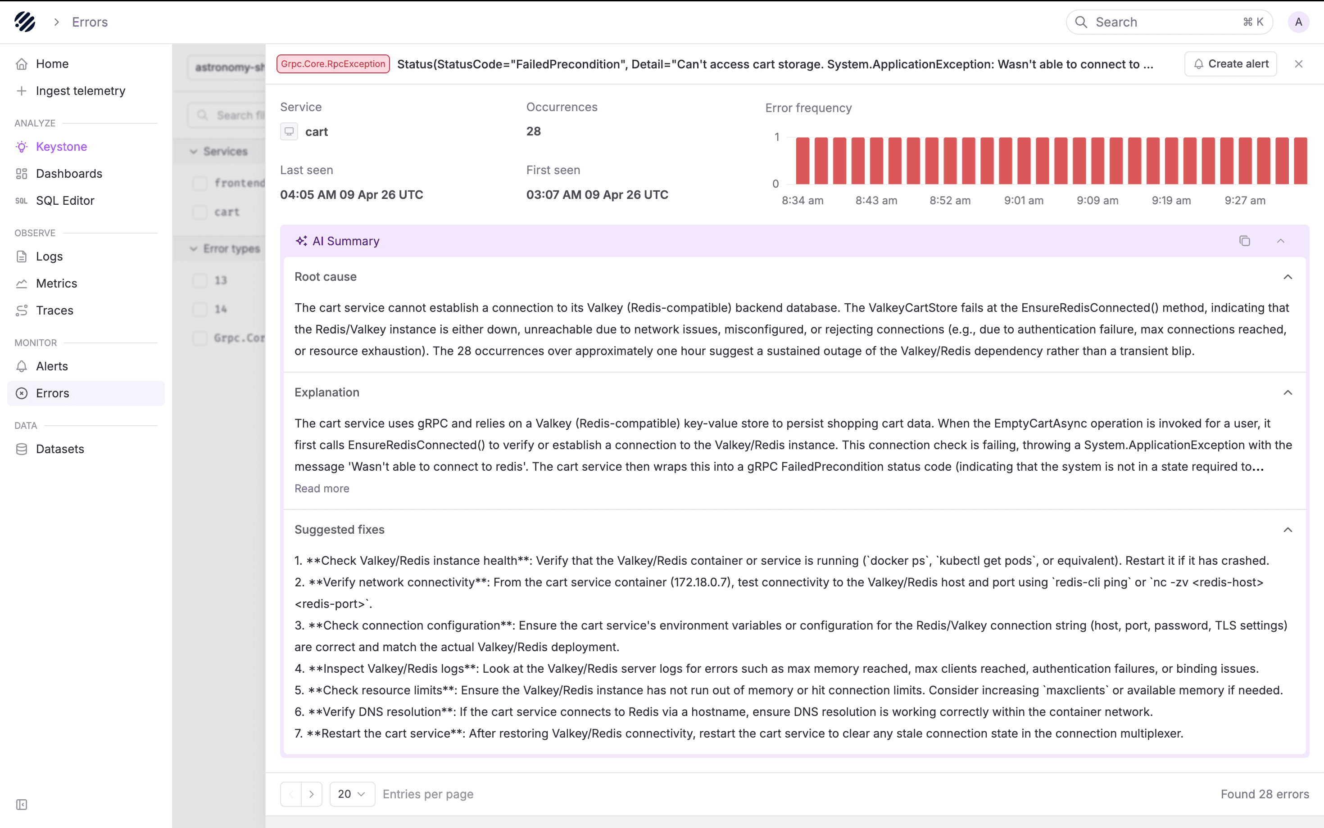Viewport: 1324px width, 828px height.
Task: Click the plus icon for Ingest telemetry
Action: pos(21,91)
